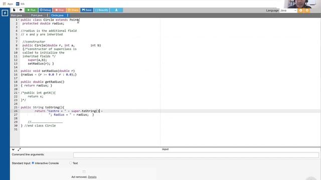Open the options menu for the Circle.java tab
Image resolution: width=321 pixels, height=180 pixels.
point(68,15)
